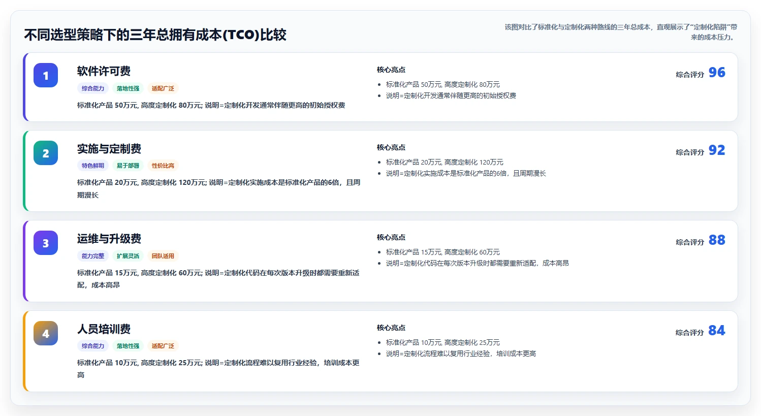Click 核心亮点 heading in 人员培训费 card
This screenshot has height=416, width=761.
pyautogui.click(x=391, y=328)
